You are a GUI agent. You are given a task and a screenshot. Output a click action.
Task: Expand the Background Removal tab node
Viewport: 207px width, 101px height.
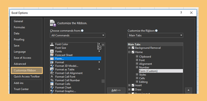tap(129, 48)
